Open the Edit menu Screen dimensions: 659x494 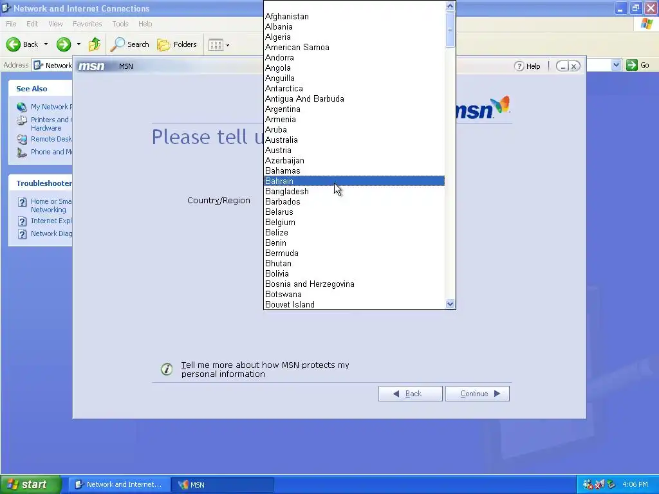click(x=32, y=24)
